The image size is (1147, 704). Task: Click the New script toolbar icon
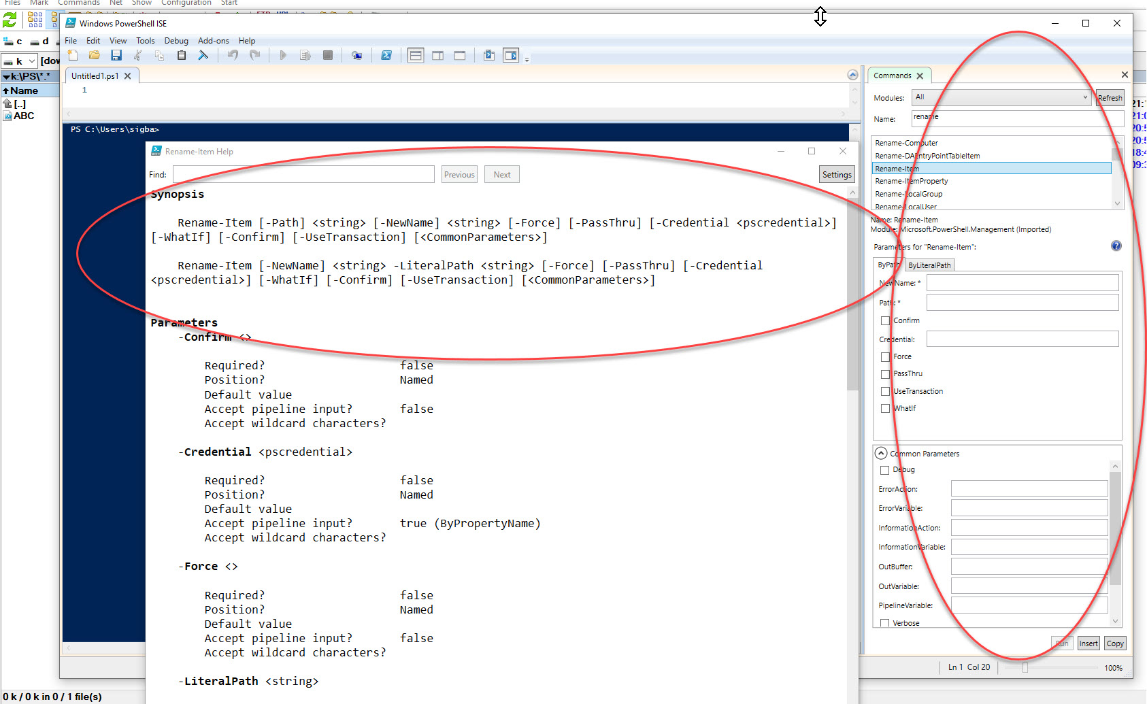tap(73, 56)
